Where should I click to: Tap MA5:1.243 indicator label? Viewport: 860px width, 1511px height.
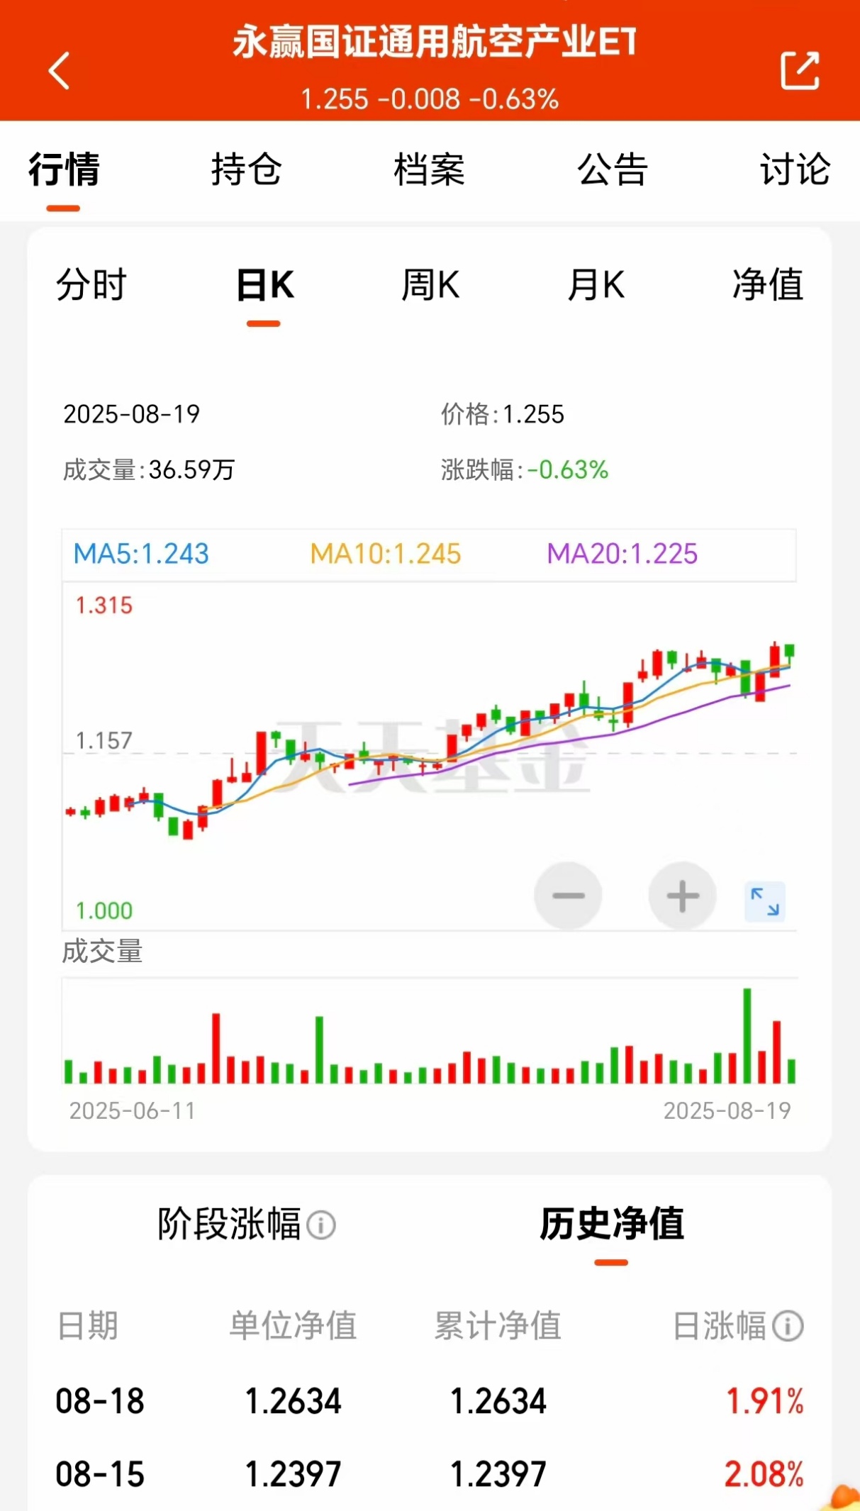pos(141,554)
